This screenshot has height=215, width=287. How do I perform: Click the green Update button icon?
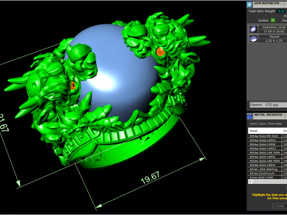coord(273,20)
